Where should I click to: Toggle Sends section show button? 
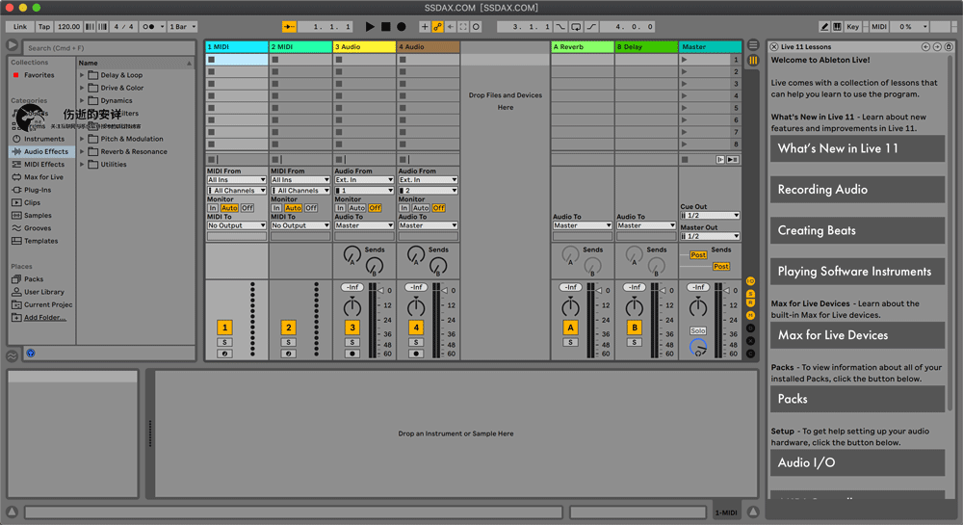(750, 294)
